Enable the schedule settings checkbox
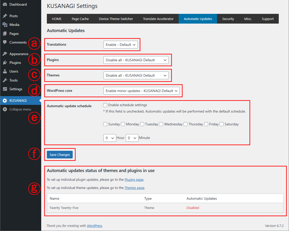The width and height of the screenshot is (289, 231). click(x=105, y=105)
